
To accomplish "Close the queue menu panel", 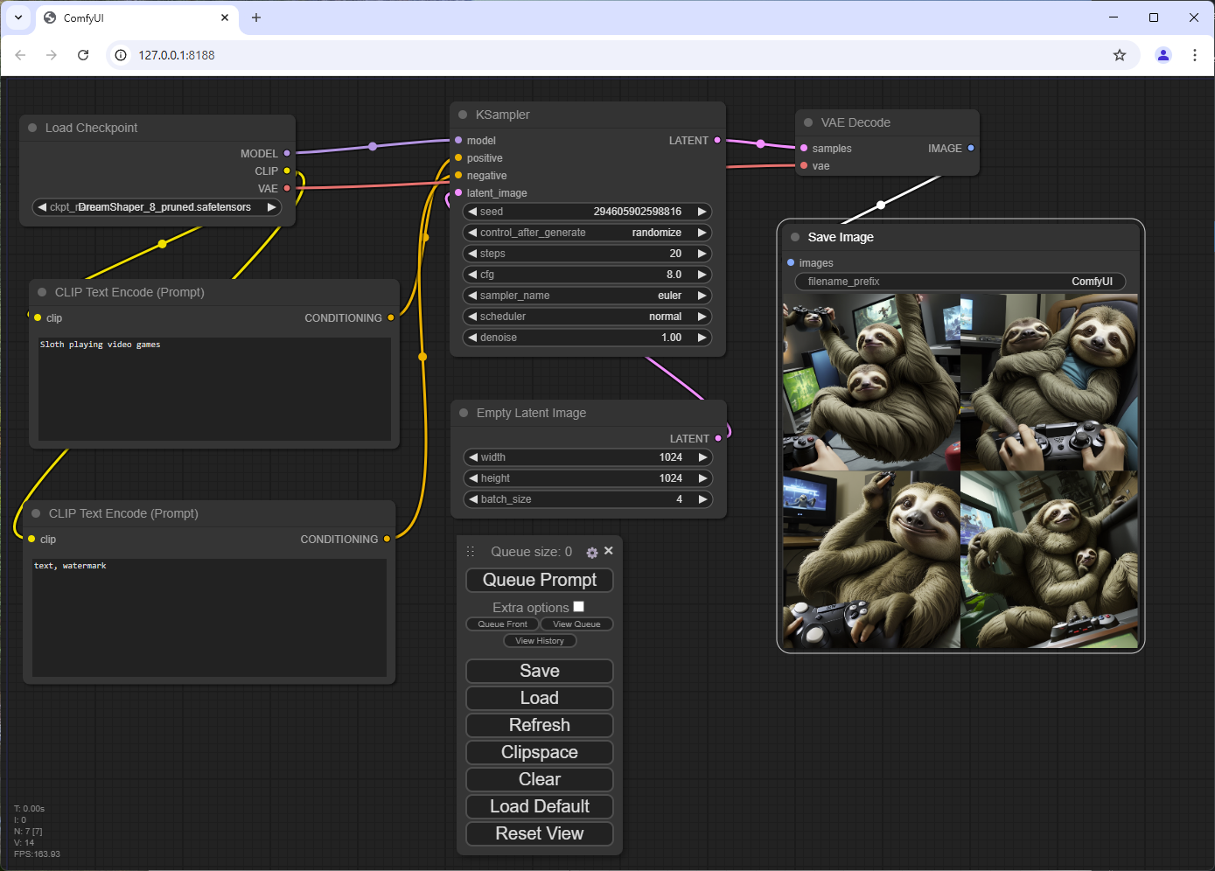I will point(609,551).
